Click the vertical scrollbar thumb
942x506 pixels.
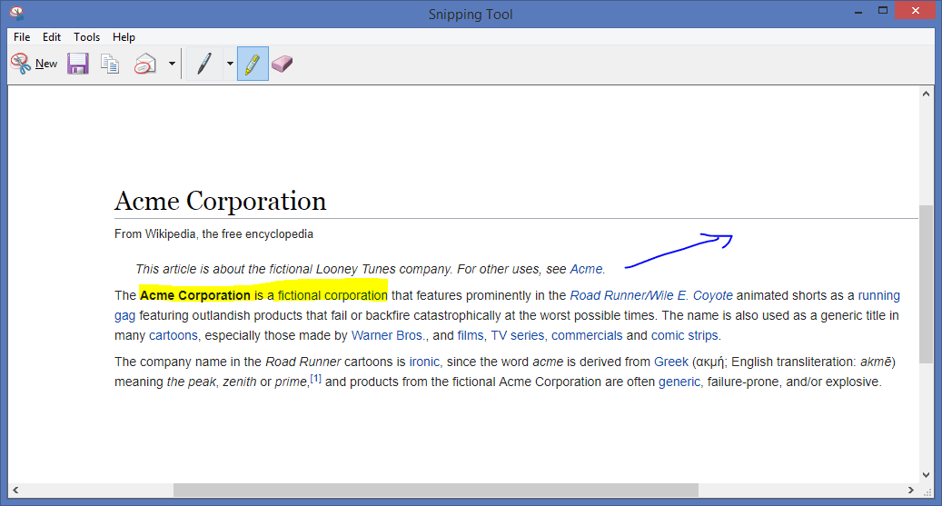click(926, 283)
